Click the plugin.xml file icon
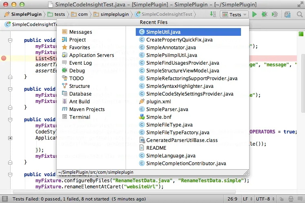 pos(142,101)
